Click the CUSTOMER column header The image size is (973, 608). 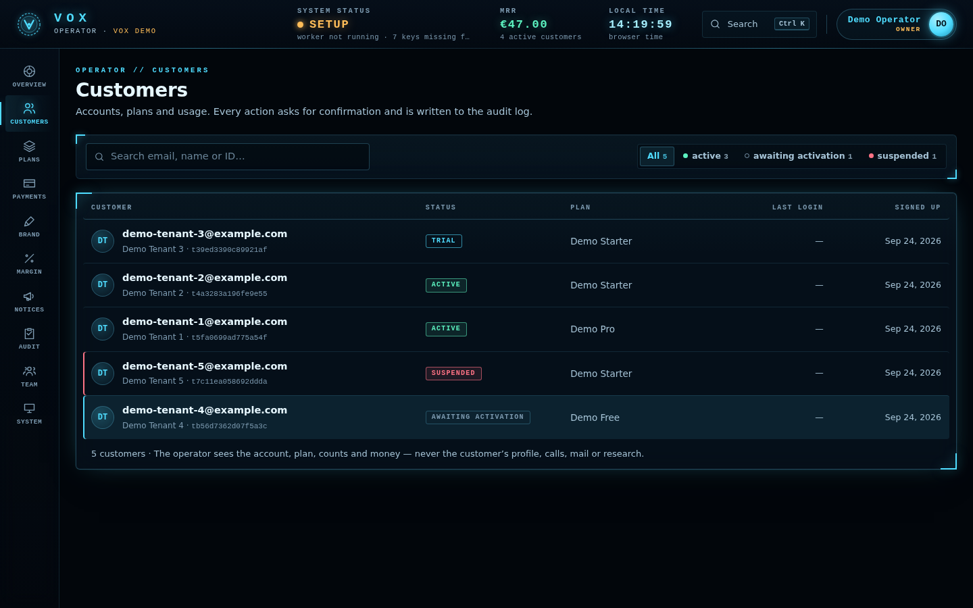(x=111, y=207)
